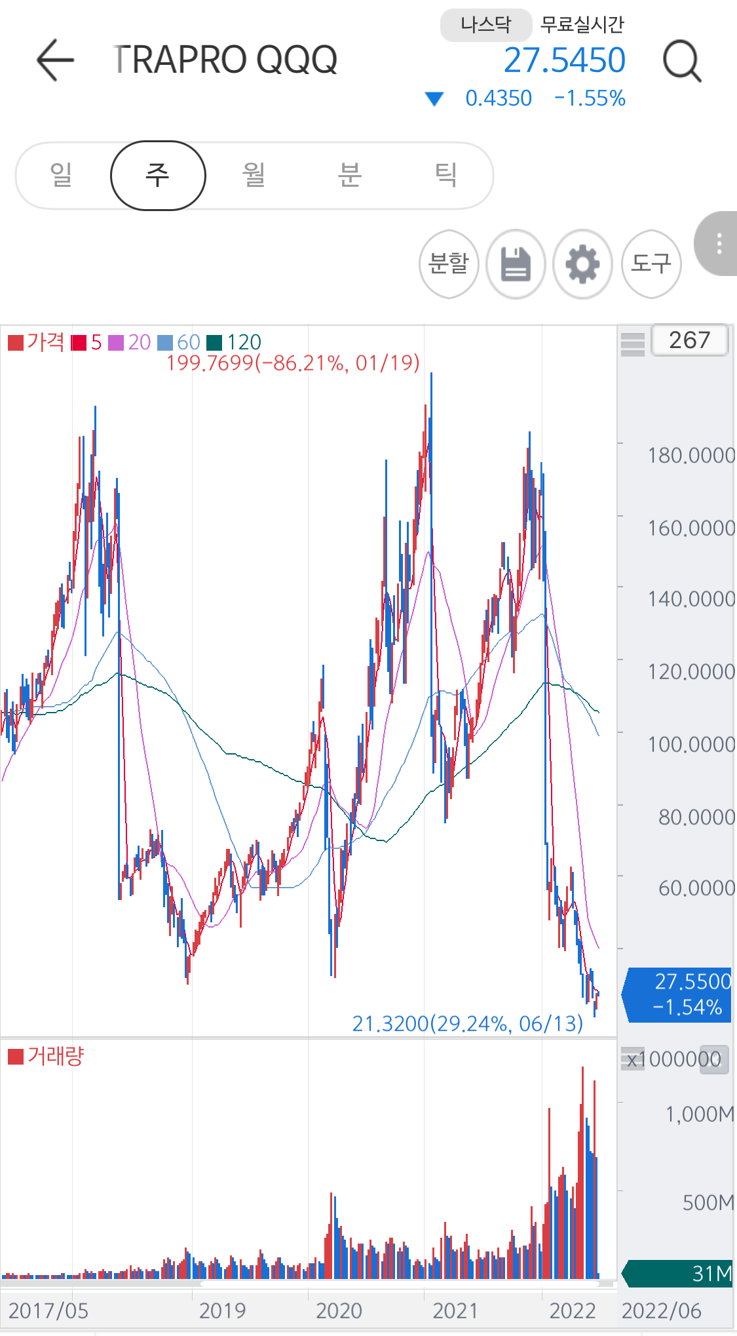
Task: Tap the 60.0000 price axis label
Action: pos(696,888)
